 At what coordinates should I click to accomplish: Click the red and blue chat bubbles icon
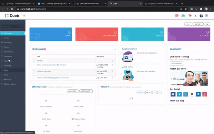190,15
